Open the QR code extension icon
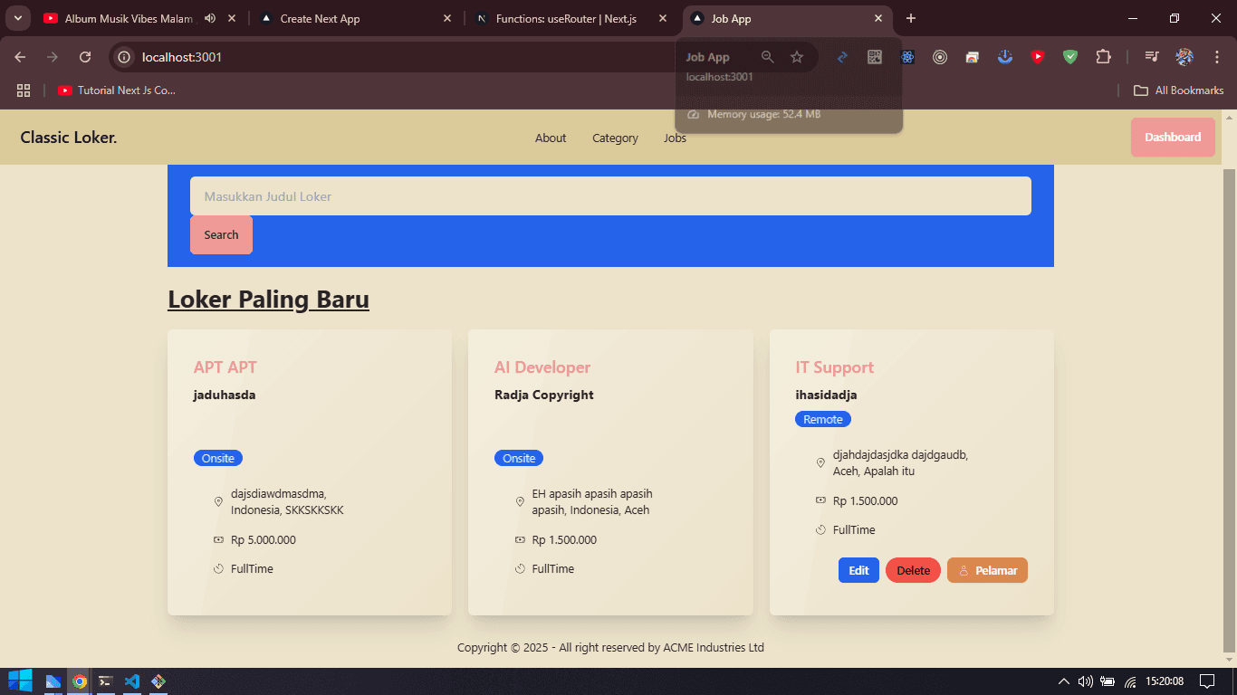The image size is (1237, 695). 875,57
